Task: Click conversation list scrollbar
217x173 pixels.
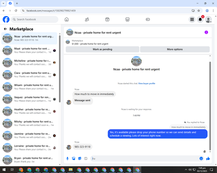Action: click(59, 68)
